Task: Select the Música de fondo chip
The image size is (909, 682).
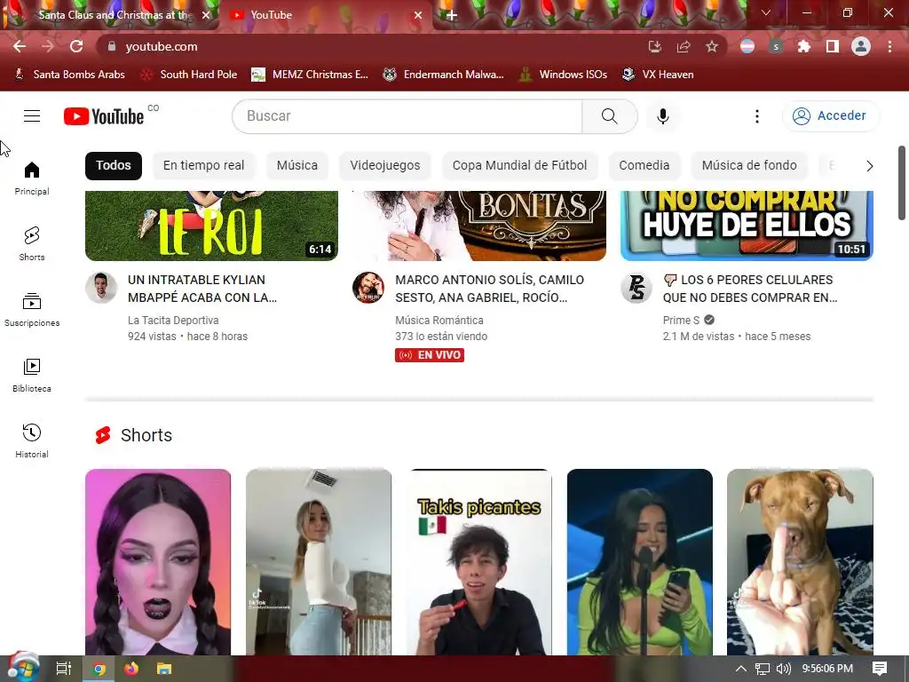Action: 749,165
